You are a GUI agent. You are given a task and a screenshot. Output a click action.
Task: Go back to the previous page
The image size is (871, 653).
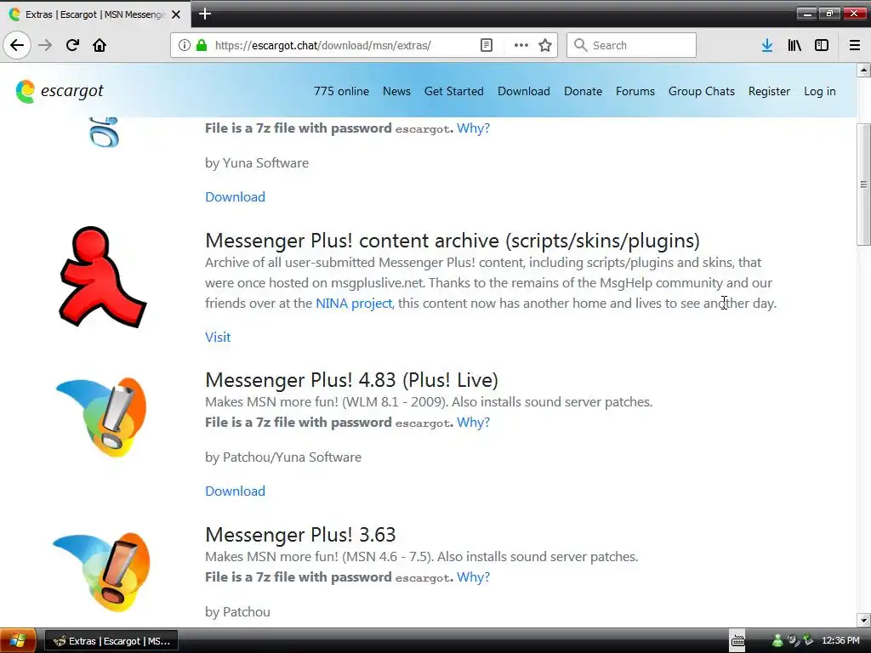(17, 45)
